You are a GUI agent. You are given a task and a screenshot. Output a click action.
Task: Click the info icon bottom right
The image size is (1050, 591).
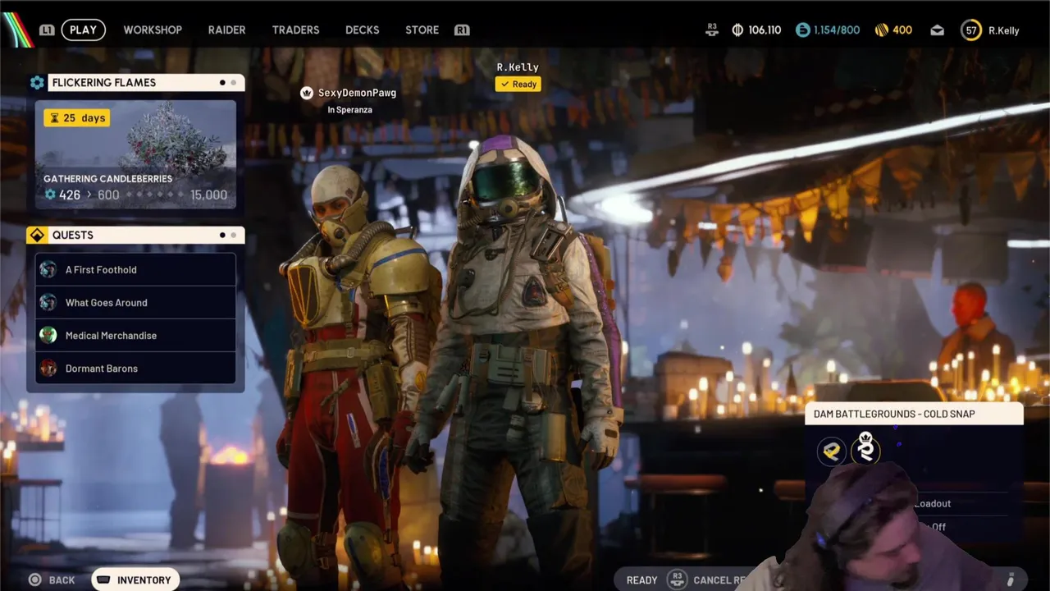tap(1011, 580)
